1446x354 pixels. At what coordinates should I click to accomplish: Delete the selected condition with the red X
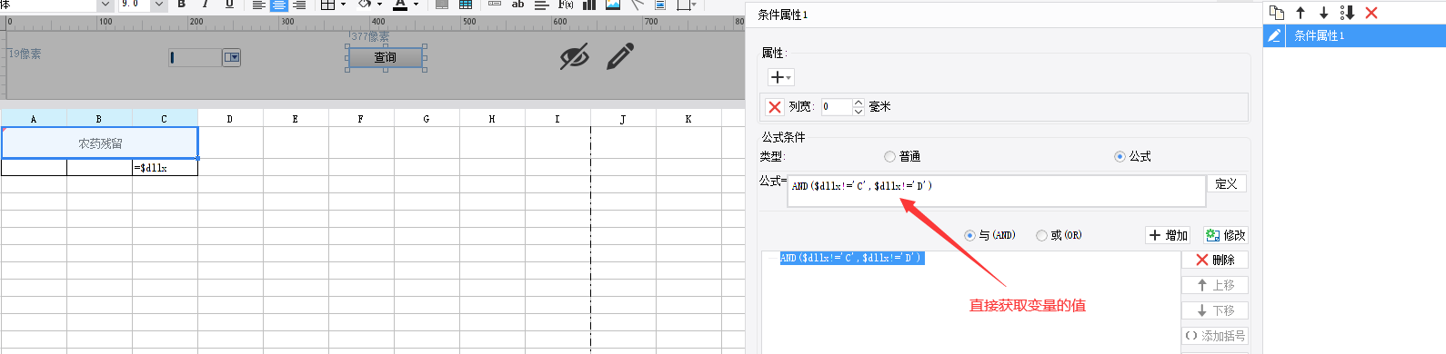pos(1371,13)
